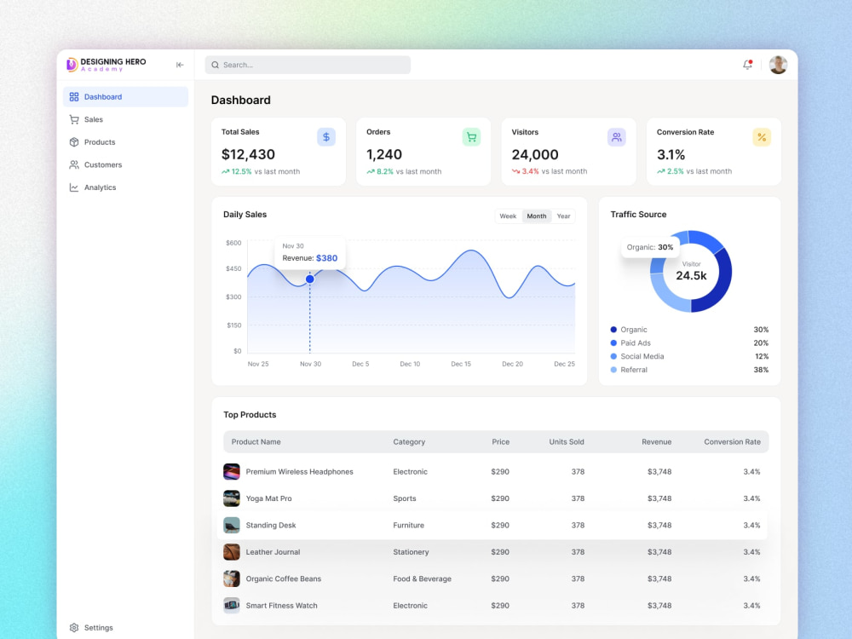This screenshot has height=639, width=852.
Task: Click the Customers people icon
Action: pyautogui.click(x=74, y=164)
